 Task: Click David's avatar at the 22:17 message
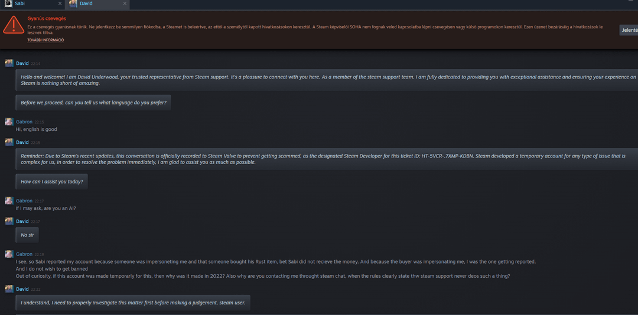[x=9, y=221]
